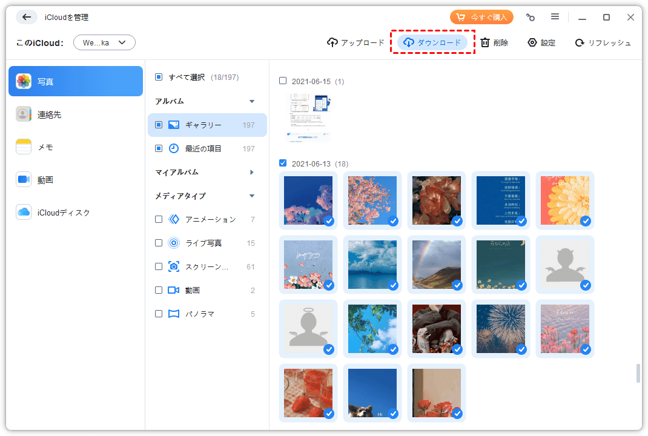Click the ダウンロード button

[432, 42]
